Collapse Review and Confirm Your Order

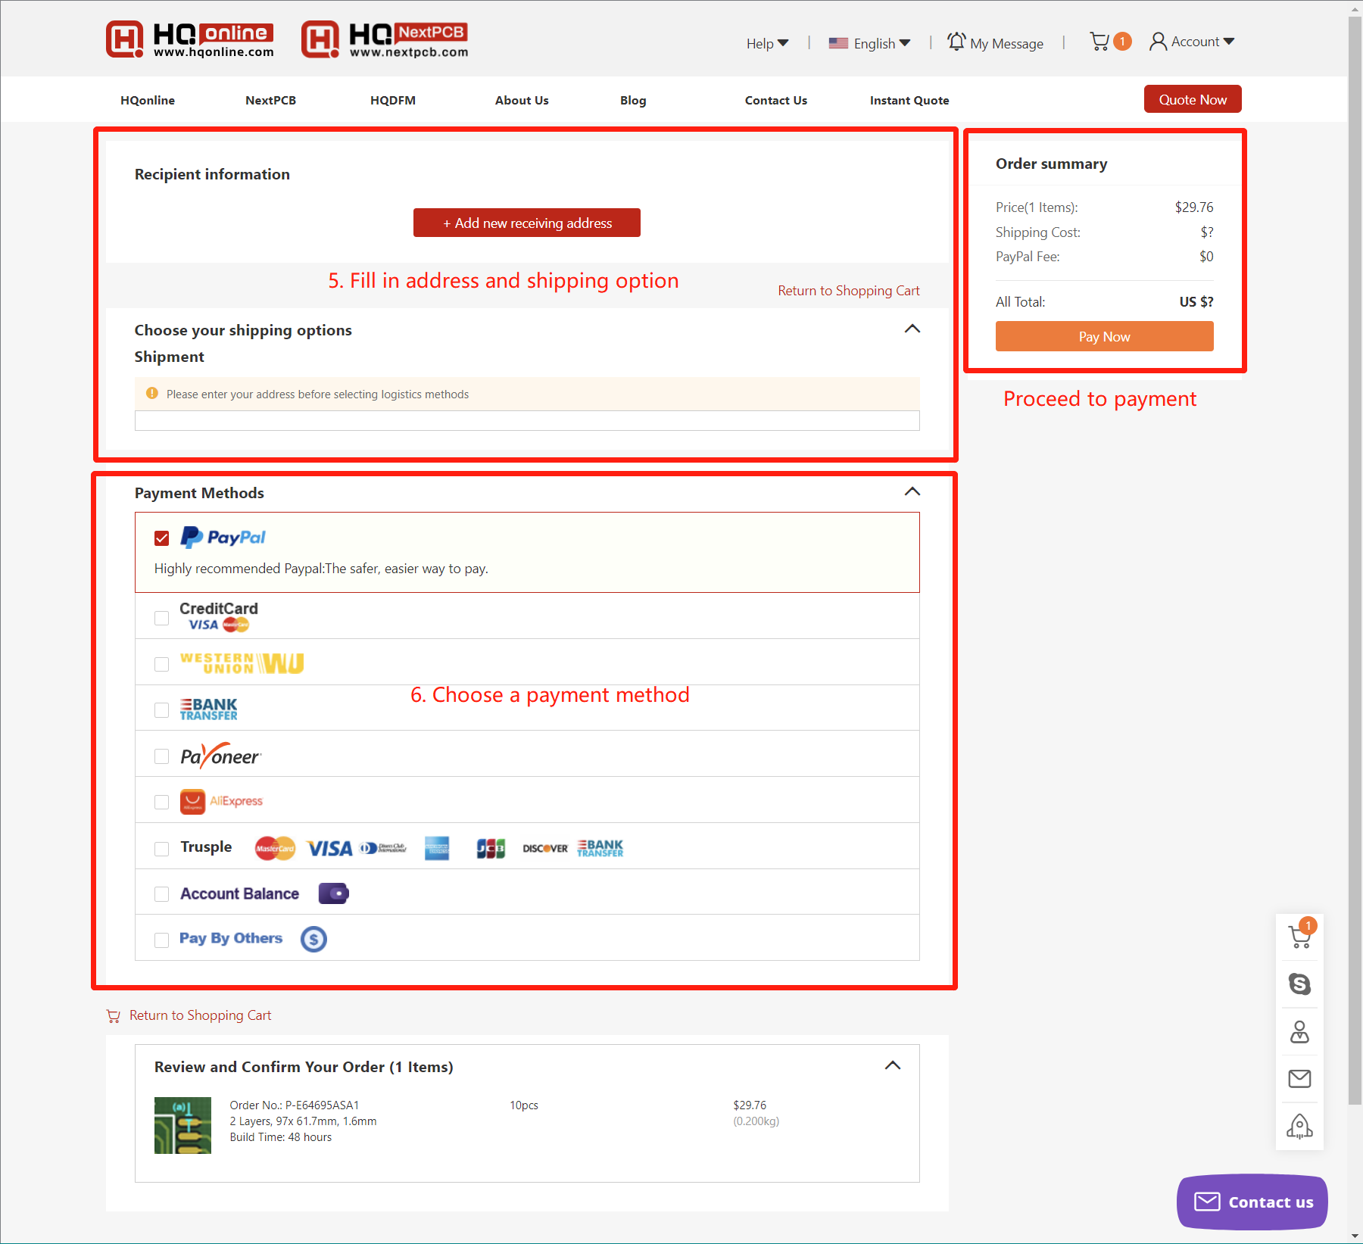(x=893, y=1065)
